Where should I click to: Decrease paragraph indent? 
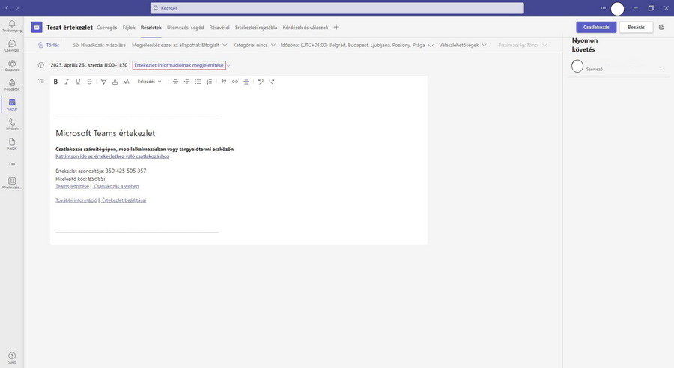coord(175,82)
